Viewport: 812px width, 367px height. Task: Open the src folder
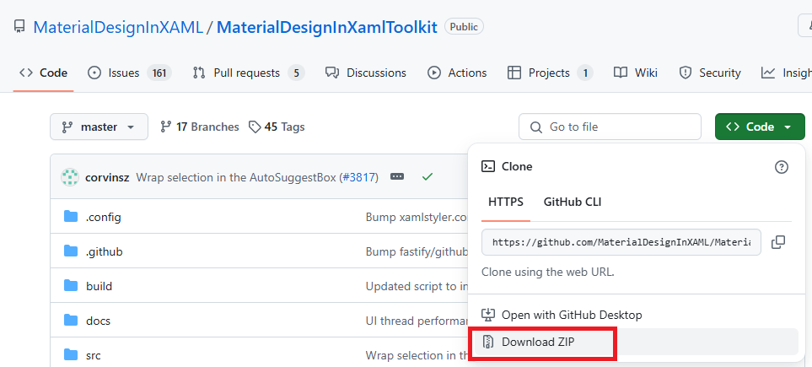(x=94, y=355)
